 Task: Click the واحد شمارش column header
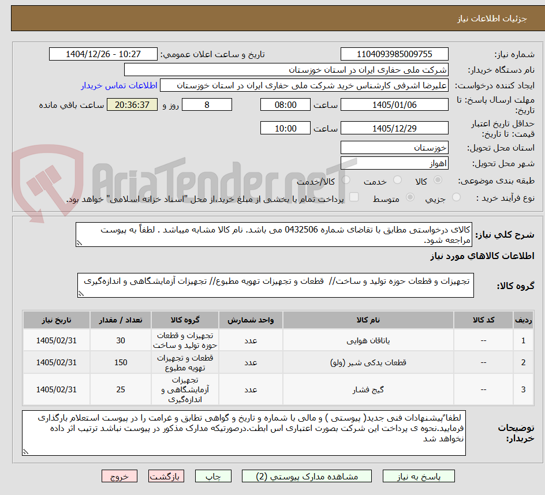pyautogui.click(x=251, y=320)
